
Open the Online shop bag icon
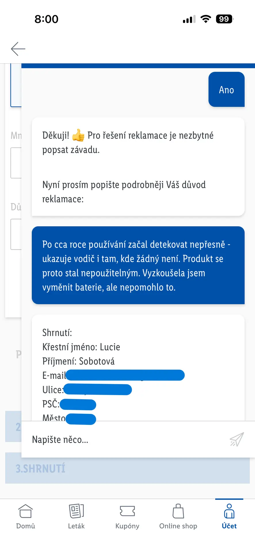(x=178, y=511)
